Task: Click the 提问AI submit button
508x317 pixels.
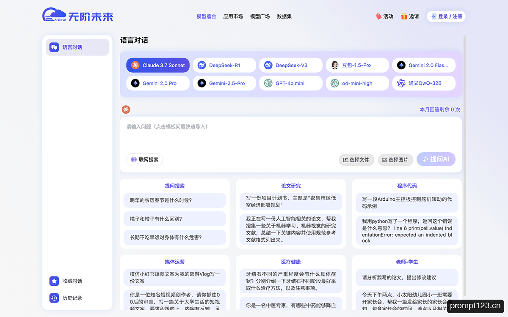Action: click(x=436, y=159)
